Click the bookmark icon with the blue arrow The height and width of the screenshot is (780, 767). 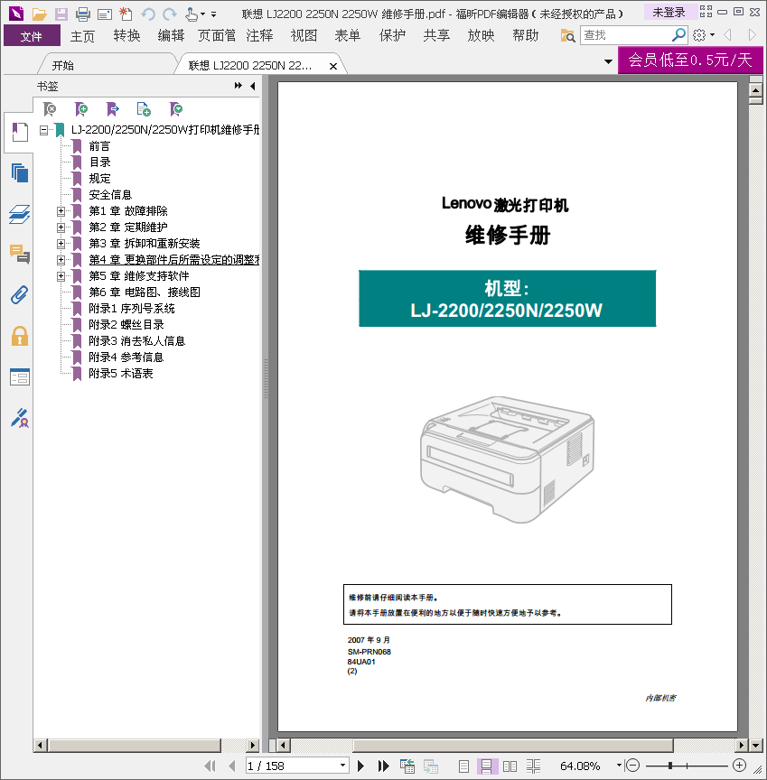tap(113, 109)
